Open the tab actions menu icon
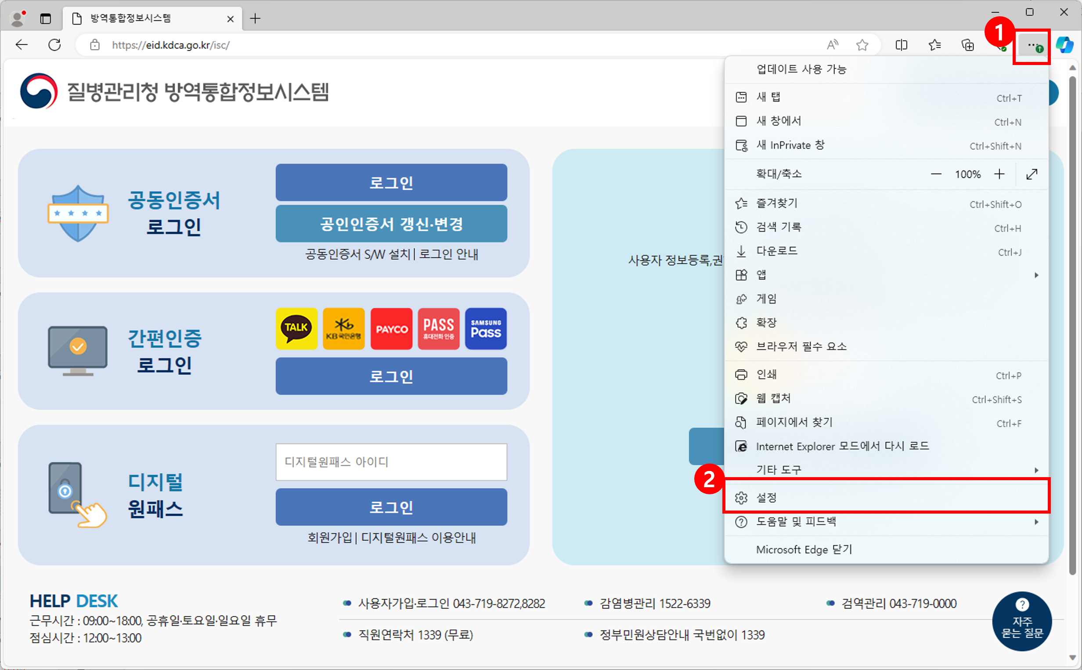The width and height of the screenshot is (1082, 670). coord(46,18)
